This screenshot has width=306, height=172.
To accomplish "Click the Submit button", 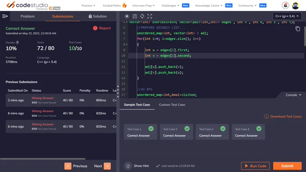I will coord(287,166).
